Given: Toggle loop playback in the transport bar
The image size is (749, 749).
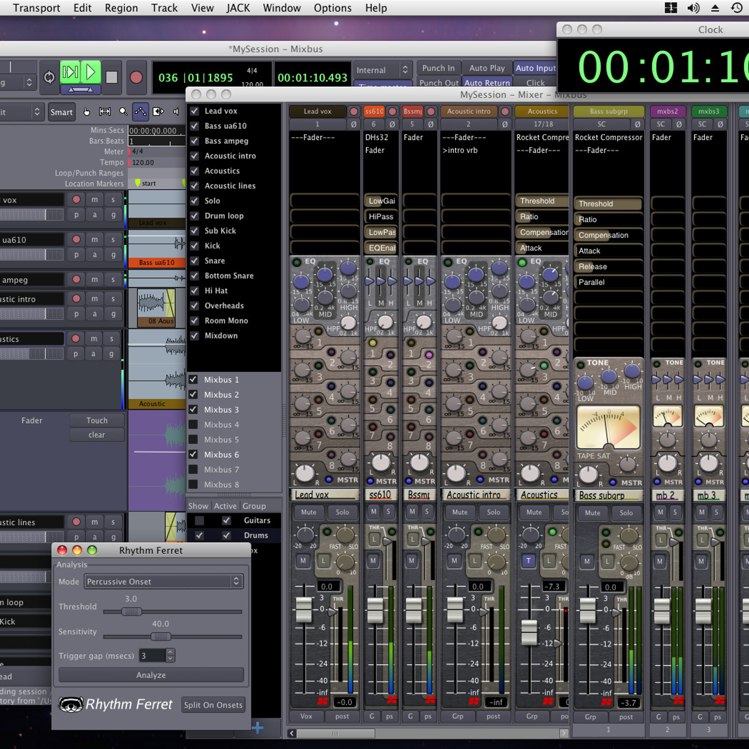Looking at the screenshot, I should coord(49,77).
